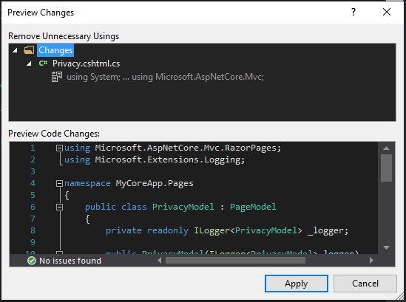This screenshot has width=406, height=302.
Task: Click the horizontal scrollbar right arrow
Action: 371,261
